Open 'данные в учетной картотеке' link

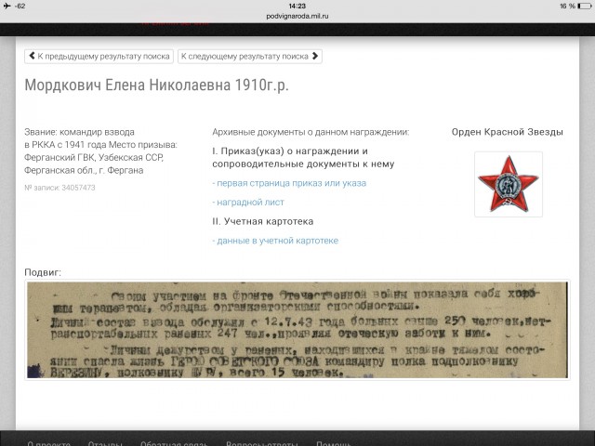[276, 241]
